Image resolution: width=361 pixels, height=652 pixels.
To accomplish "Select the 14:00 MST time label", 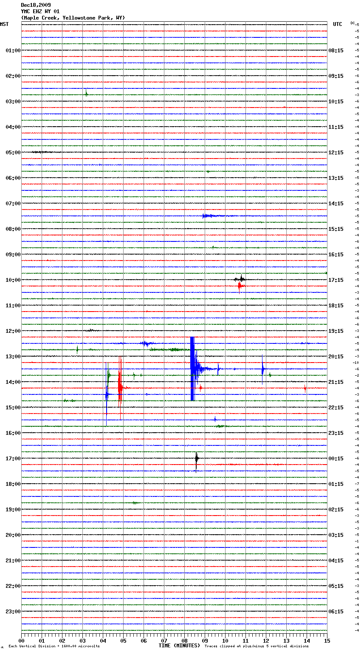I will click(x=13, y=382).
